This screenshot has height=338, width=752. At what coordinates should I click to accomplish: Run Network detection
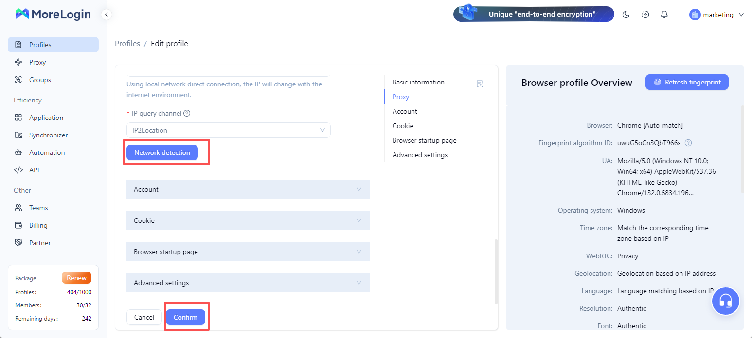click(x=161, y=152)
